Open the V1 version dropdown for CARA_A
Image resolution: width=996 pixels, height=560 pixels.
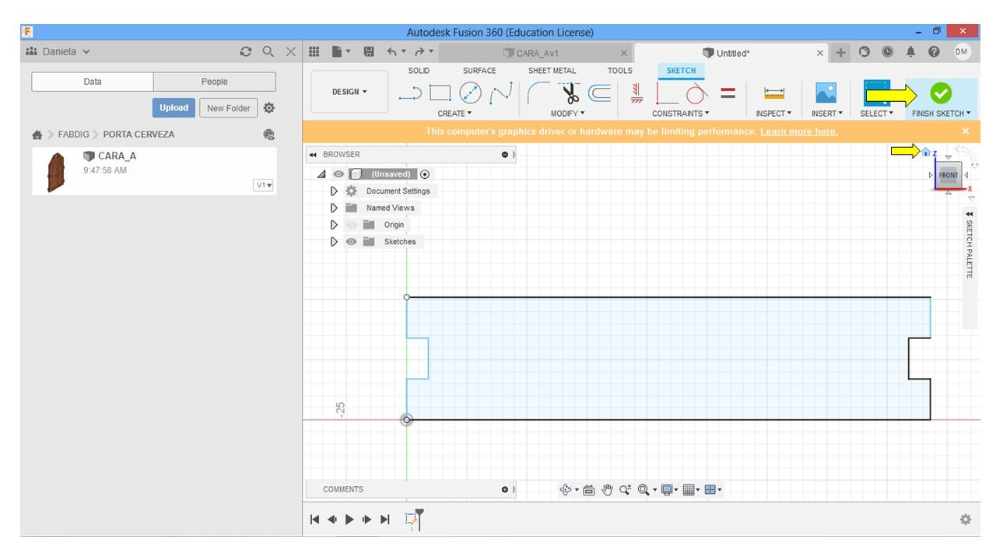coord(263,185)
